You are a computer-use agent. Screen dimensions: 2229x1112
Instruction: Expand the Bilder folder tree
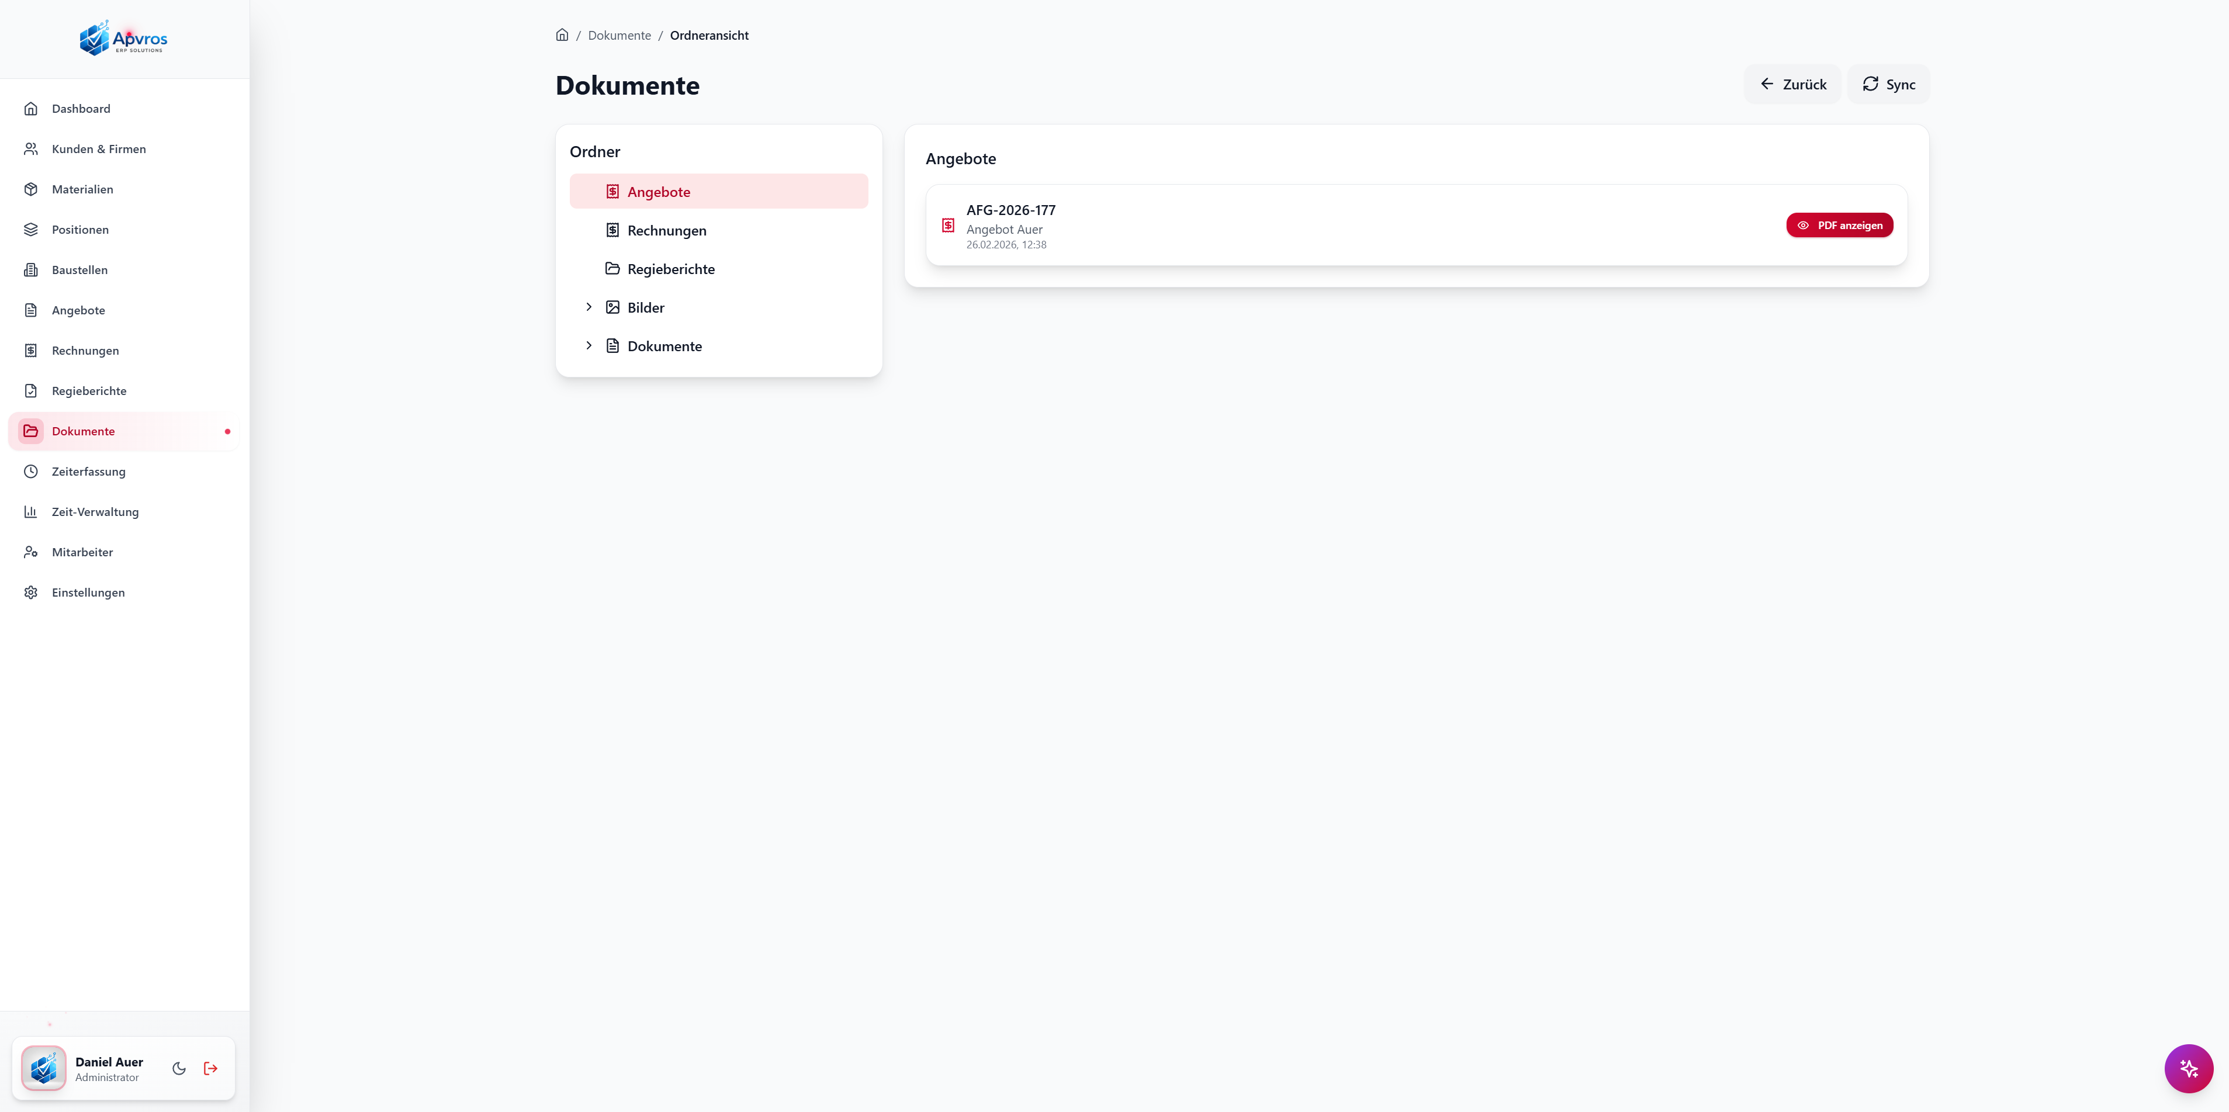[x=589, y=306]
